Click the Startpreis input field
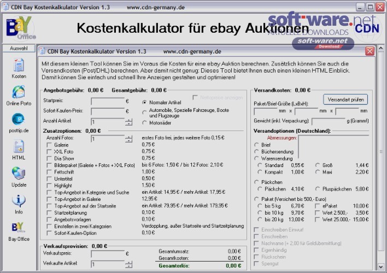 [108, 102]
